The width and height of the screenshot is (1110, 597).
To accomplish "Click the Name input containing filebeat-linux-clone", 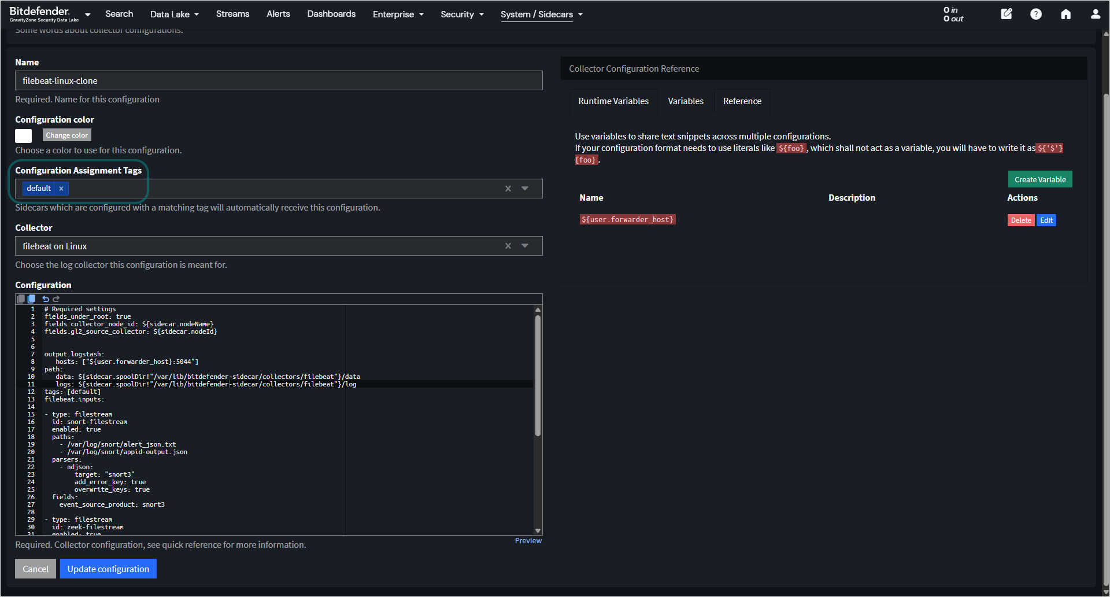I will [x=279, y=80].
